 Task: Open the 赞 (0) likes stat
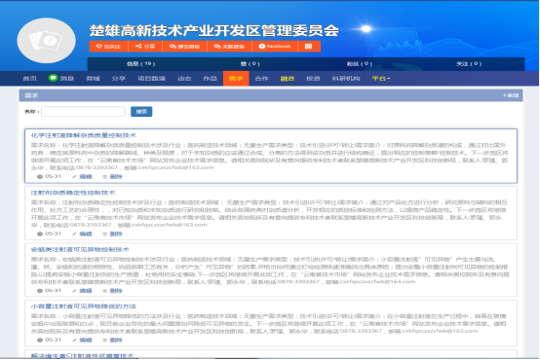(x=251, y=63)
